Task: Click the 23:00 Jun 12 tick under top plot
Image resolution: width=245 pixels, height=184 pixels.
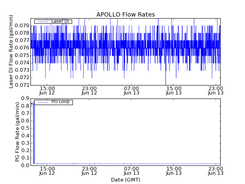Action: [89, 90]
